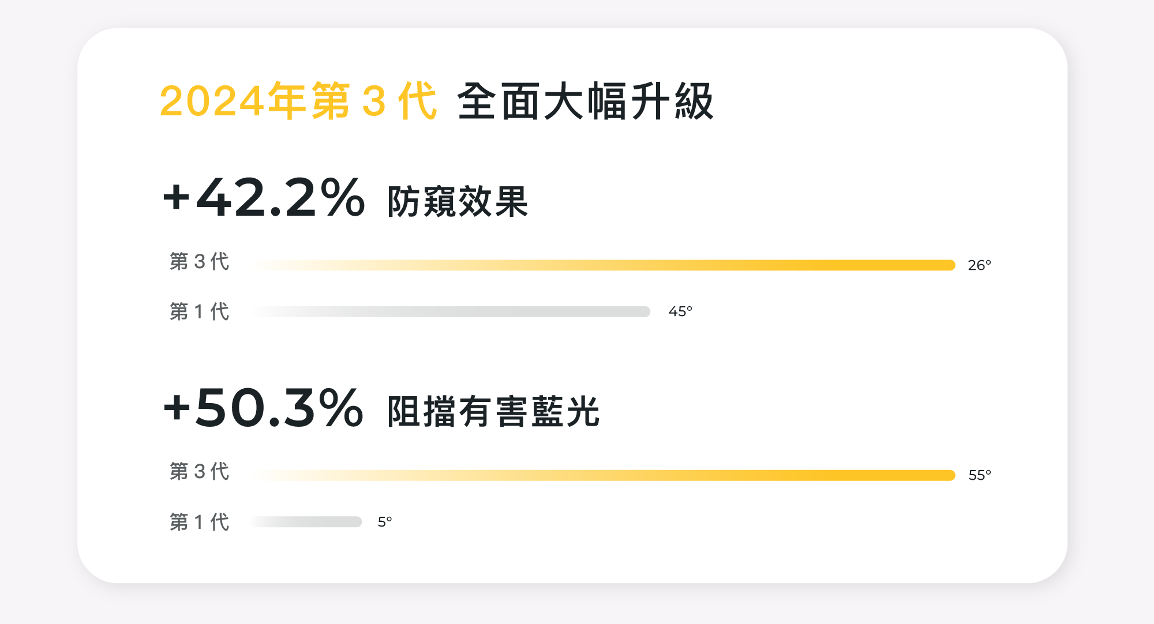Click the 55° value

coord(979,475)
